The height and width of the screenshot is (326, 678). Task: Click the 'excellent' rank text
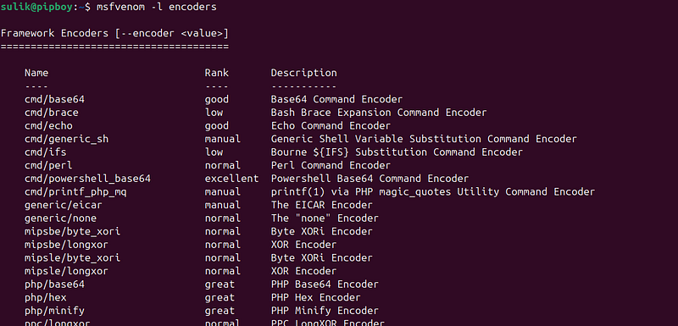click(x=231, y=179)
